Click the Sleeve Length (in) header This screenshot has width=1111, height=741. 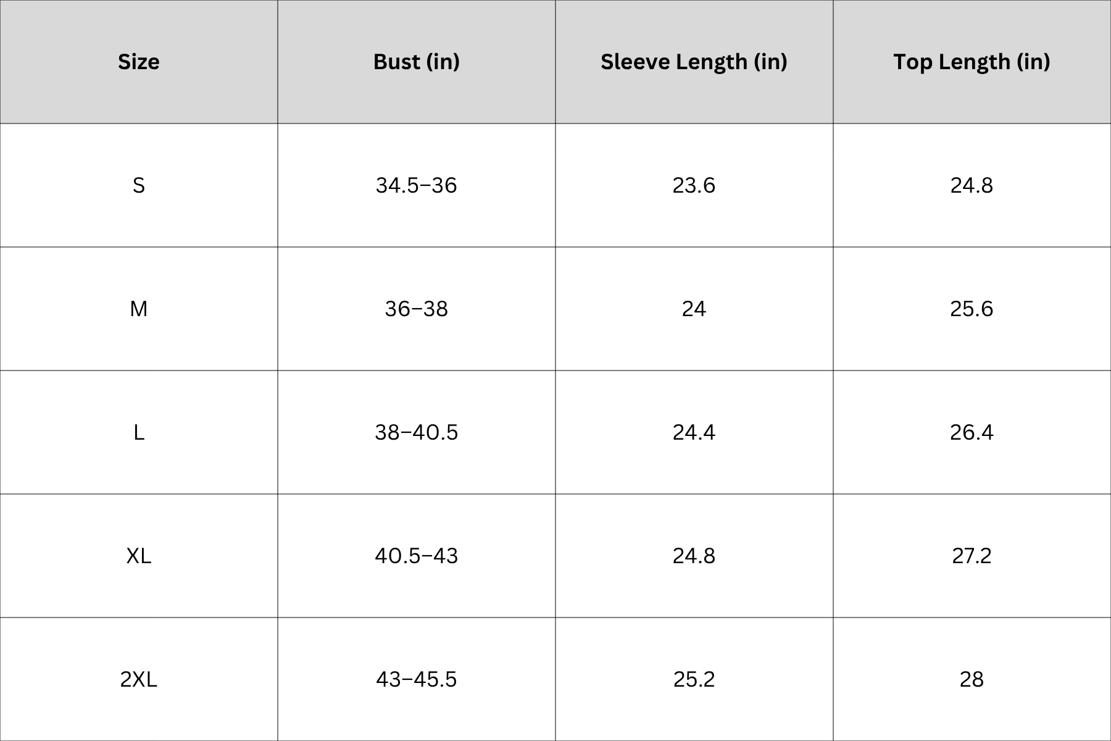click(x=694, y=62)
